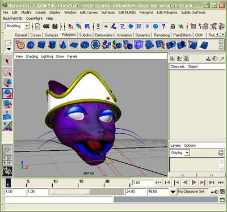Click the play forward button

(x=194, y=183)
